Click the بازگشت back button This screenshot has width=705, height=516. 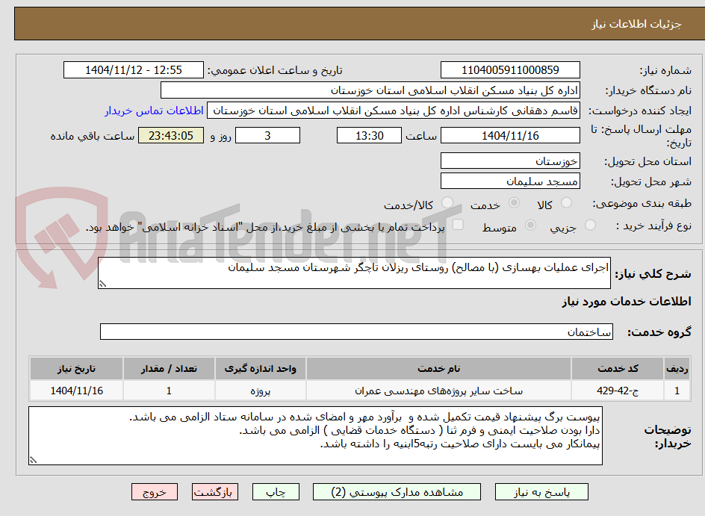click(x=214, y=492)
